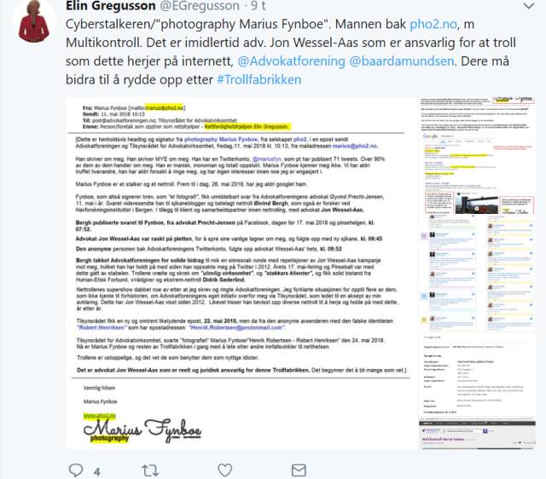Open the Google search results thumbnail

click(477, 156)
